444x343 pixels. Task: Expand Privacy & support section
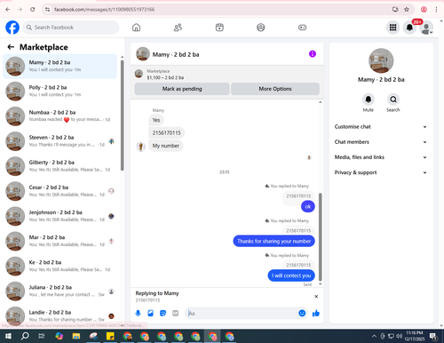(381, 172)
